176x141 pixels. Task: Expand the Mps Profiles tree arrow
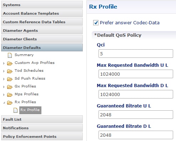pyautogui.click(x=4, y=95)
